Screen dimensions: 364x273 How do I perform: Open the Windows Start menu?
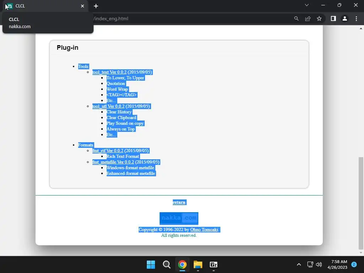pyautogui.click(x=151, y=264)
